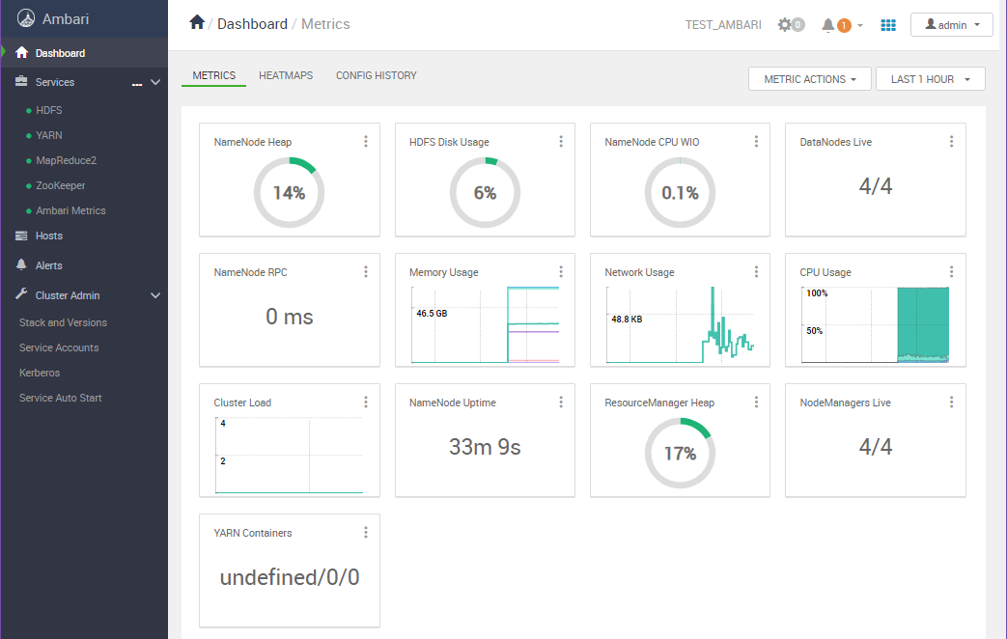Screen dimensions: 1007x639
Task: Open YARN Containers widget kebab menu
Action: (366, 533)
